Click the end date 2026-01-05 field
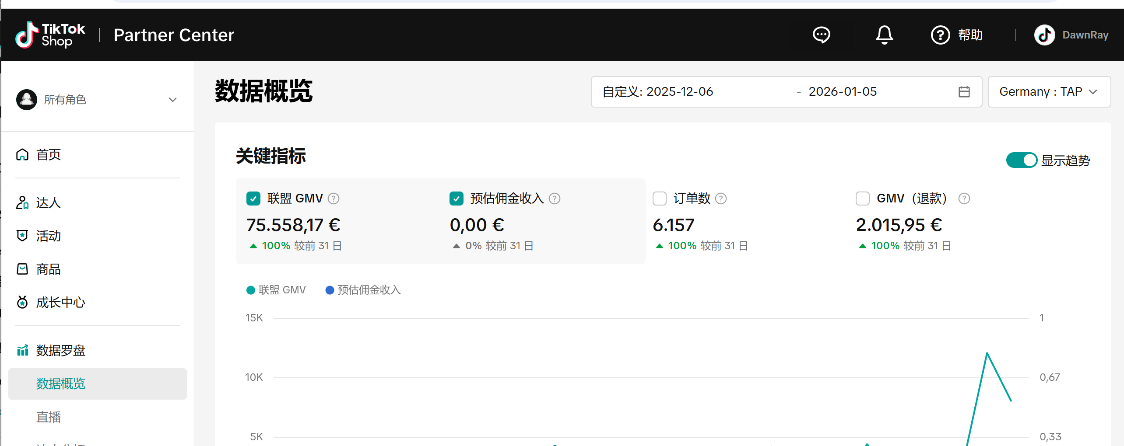This screenshot has height=446, width=1124. (x=843, y=92)
